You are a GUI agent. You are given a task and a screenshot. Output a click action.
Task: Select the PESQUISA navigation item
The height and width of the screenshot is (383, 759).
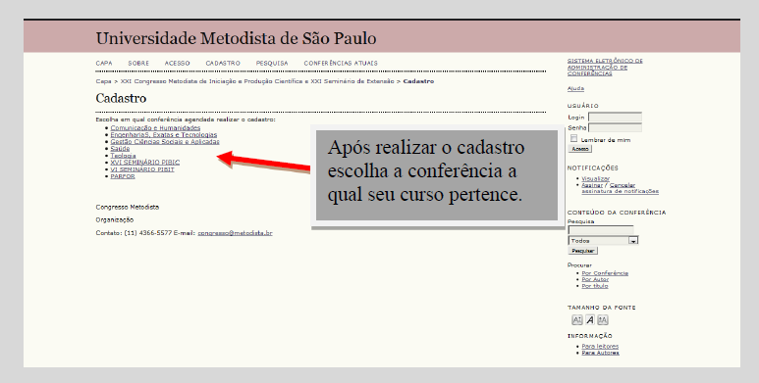pos(272,64)
